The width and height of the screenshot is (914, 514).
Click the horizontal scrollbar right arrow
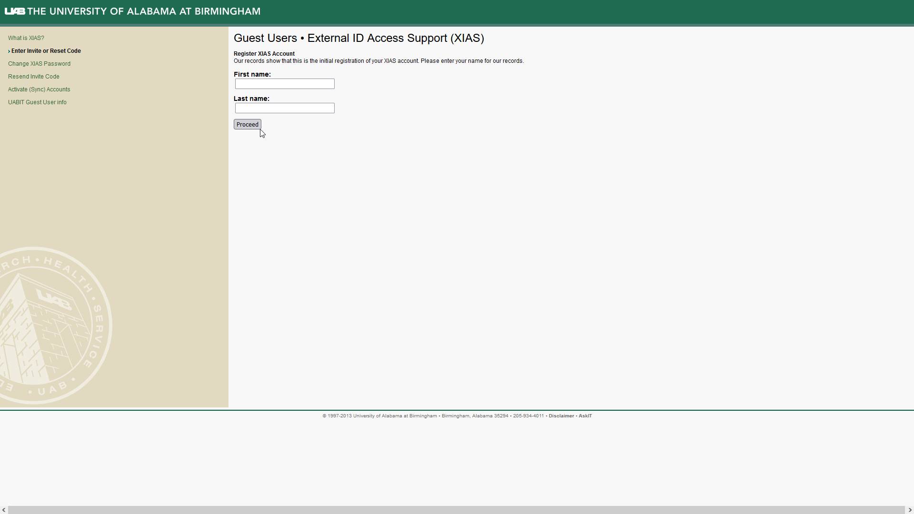coord(910,510)
